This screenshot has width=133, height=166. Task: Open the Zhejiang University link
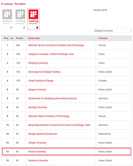tap(38, 63)
